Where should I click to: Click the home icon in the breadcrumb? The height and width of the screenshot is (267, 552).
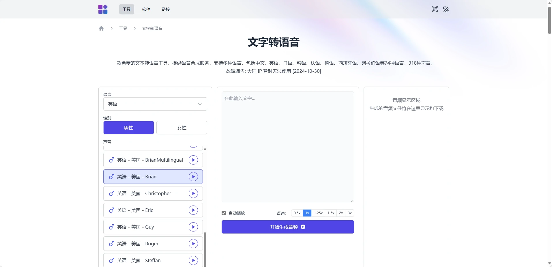click(x=101, y=28)
